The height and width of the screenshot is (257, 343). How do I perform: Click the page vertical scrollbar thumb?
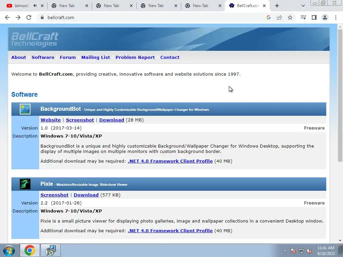pyautogui.click(x=340, y=95)
